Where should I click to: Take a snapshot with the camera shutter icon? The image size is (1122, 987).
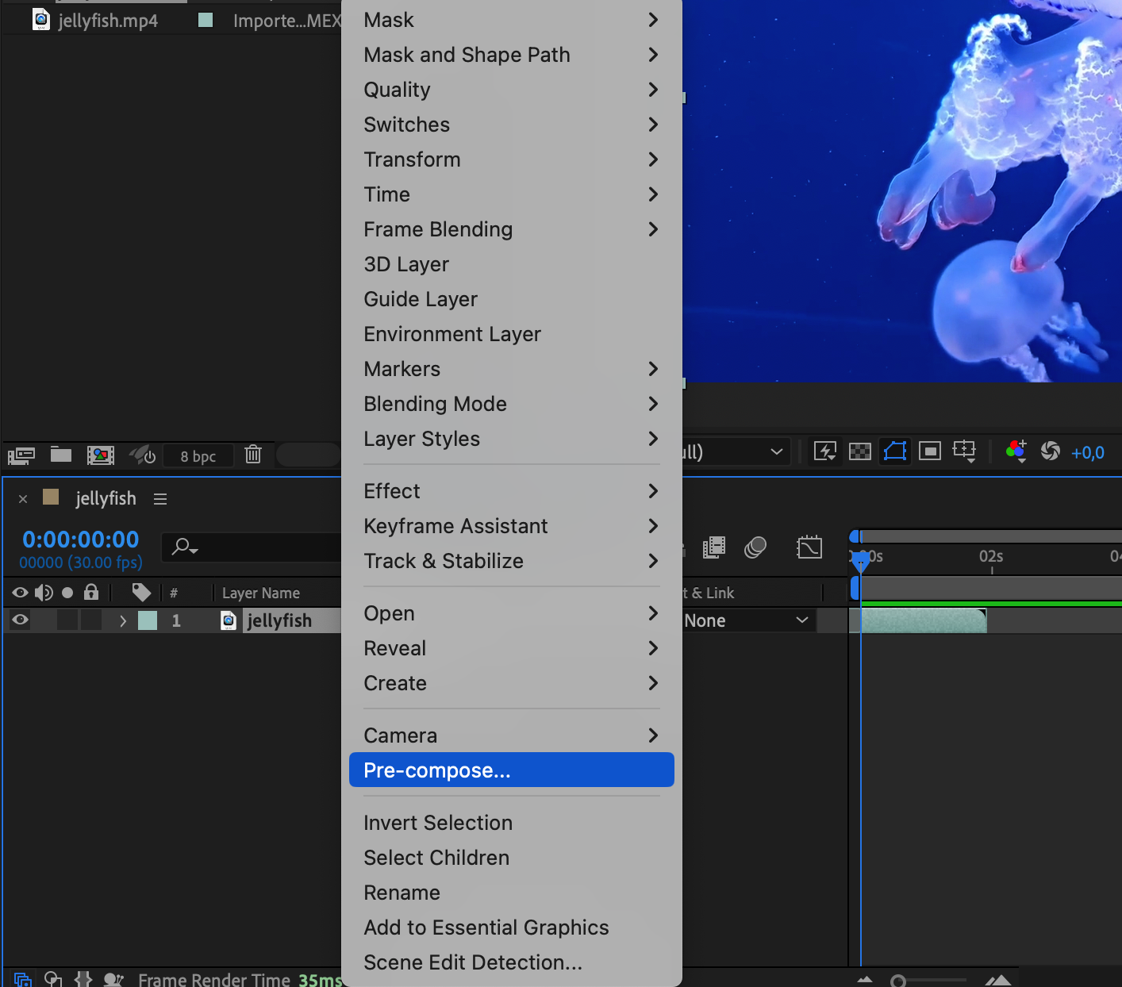coord(1050,451)
